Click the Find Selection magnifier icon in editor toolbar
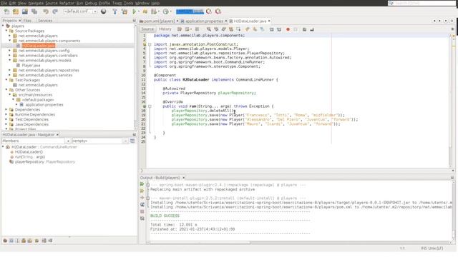Viewport: 458px width, 257px height. pyautogui.click(x=209, y=29)
